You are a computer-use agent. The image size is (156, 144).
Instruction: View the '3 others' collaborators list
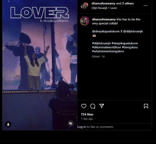pos(128,3)
